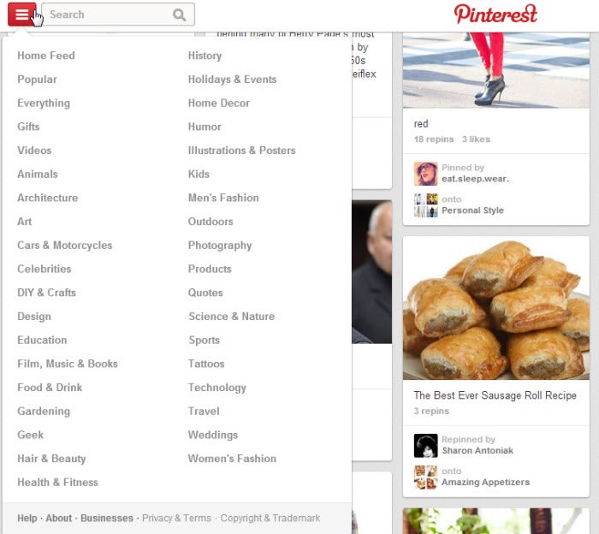The height and width of the screenshot is (534, 599).
Task: Open Men's Fashion category
Action: pos(223,198)
